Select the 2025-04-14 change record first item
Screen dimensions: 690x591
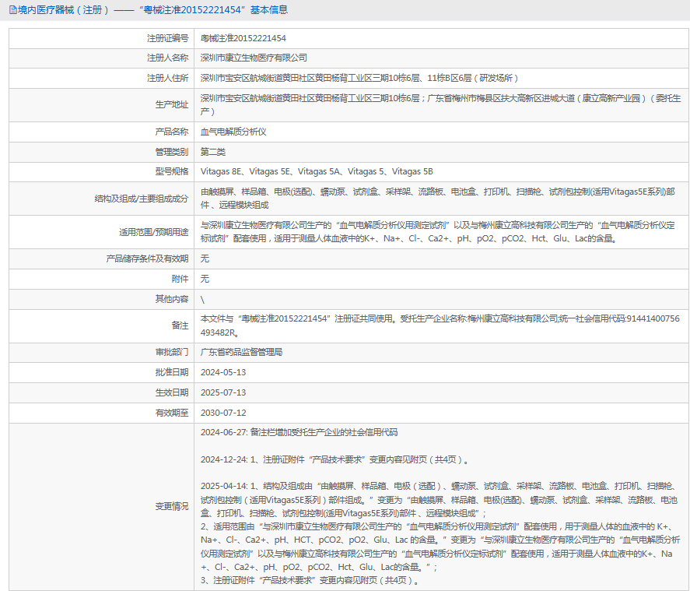coord(439,500)
